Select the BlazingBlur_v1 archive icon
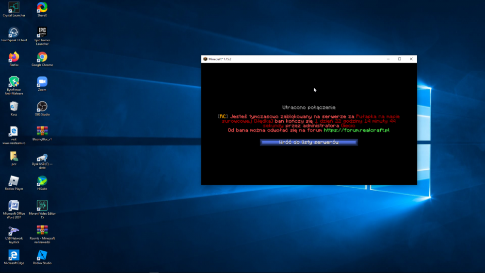The width and height of the screenshot is (485, 273). pyautogui.click(x=42, y=131)
